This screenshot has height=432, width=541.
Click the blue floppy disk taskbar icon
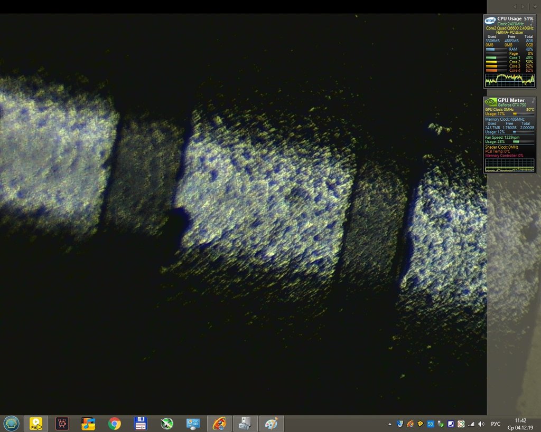(x=140, y=423)
